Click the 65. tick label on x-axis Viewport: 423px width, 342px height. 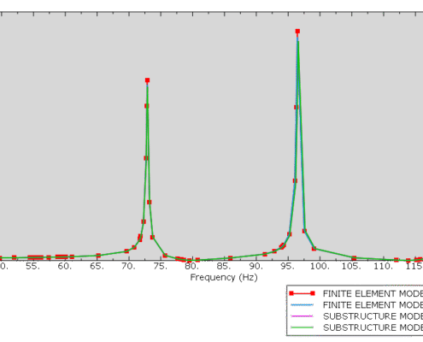(97, 267)
